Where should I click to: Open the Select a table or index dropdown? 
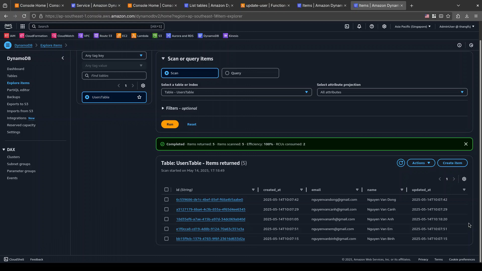(236, 92)
